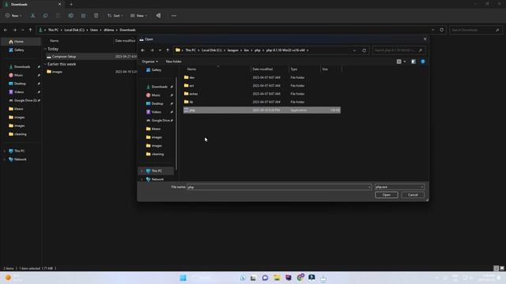Add a new tab in Explorer
Image resolution: width=506 pixels, height=284 pixels.
[x=71, y=4]
